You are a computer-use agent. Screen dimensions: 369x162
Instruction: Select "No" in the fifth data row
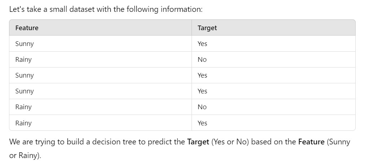[x=202, y=107]
